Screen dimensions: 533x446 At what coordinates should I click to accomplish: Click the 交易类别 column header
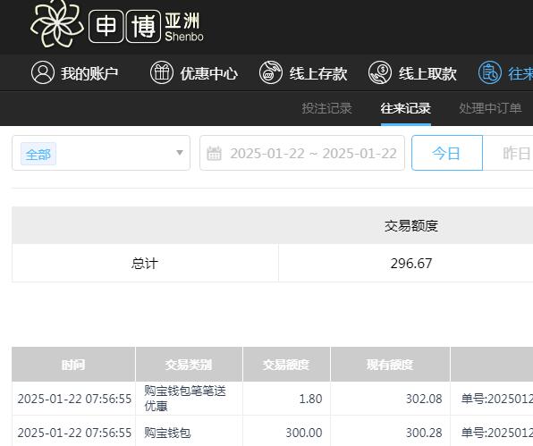click(x=189, y=365)
